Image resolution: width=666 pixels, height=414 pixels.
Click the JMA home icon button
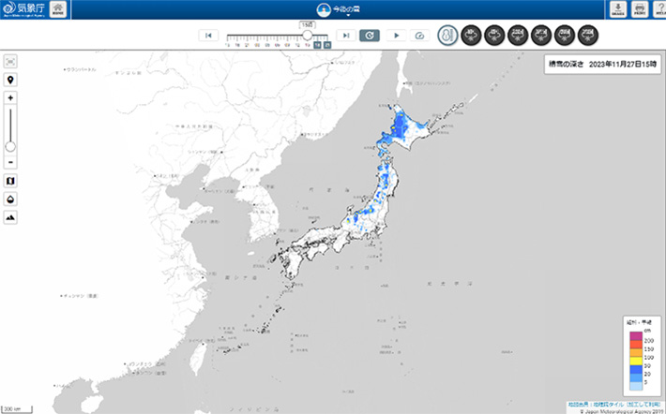(58, 9)
